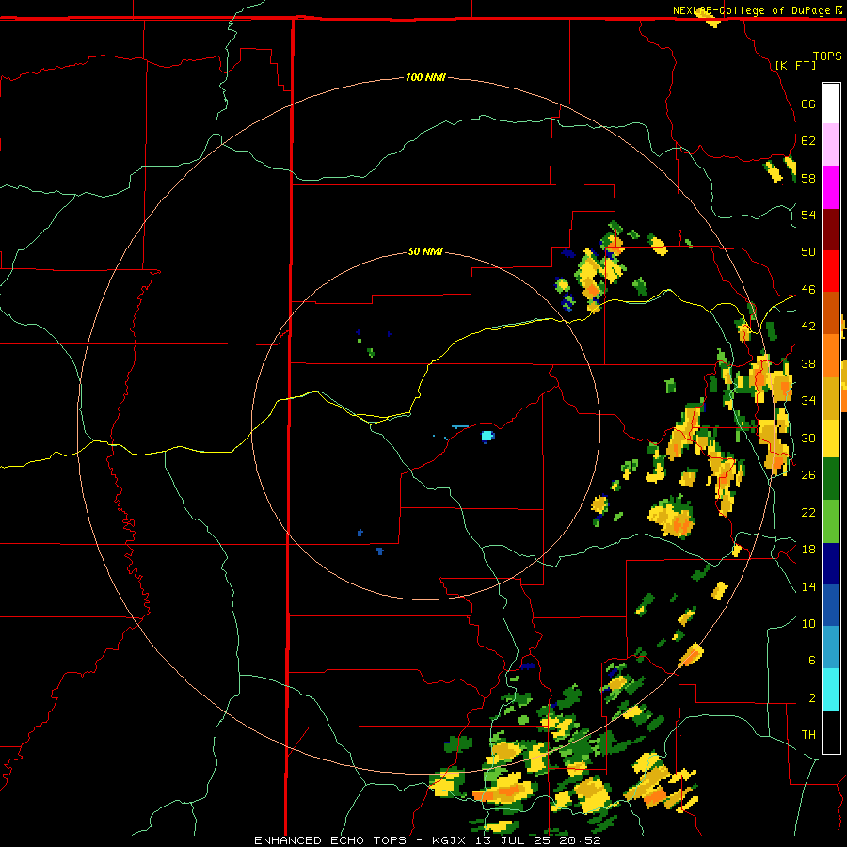Click the legend value 30
Viewport: 847px width, 847px height.
tap(808, 438)
